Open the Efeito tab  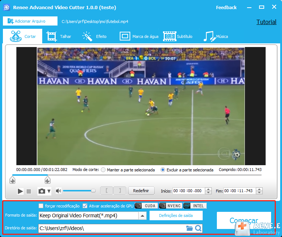94,36
